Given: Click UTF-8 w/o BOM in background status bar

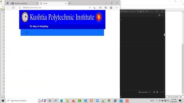Looking at the screenshot, I should (x=173, y=97).
